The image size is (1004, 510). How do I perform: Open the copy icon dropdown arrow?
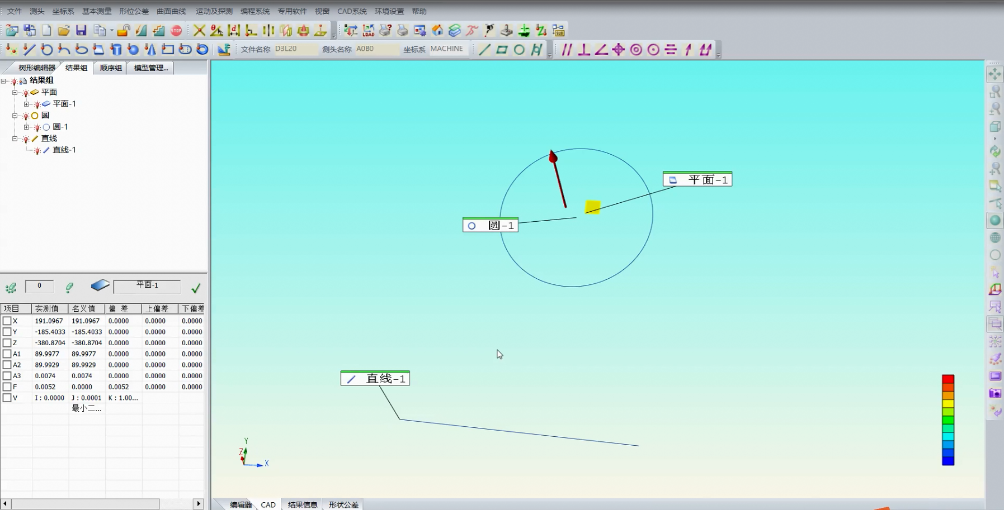coord(112,31)
